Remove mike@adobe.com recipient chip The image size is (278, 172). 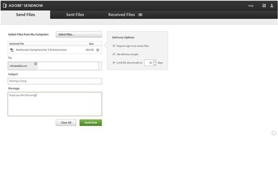point(36,64)
